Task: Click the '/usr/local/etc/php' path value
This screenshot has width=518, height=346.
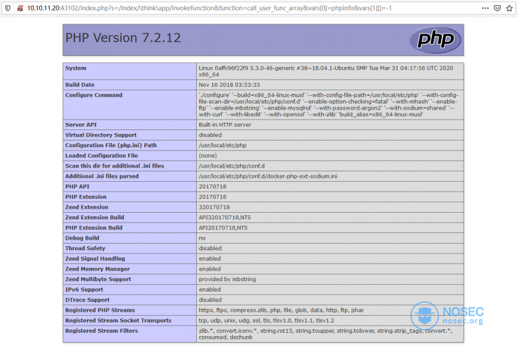Action: [x=223, y=145]
